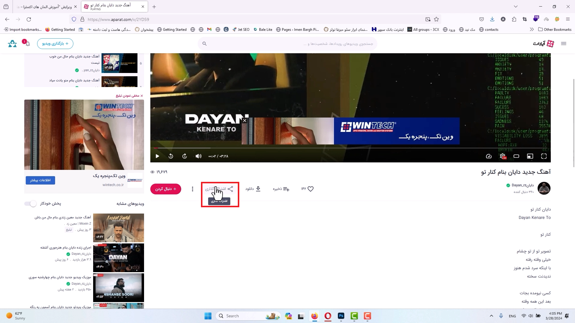Go back in browser history
This screenshot has height=323, width=575.
click(x=7, y=19)
